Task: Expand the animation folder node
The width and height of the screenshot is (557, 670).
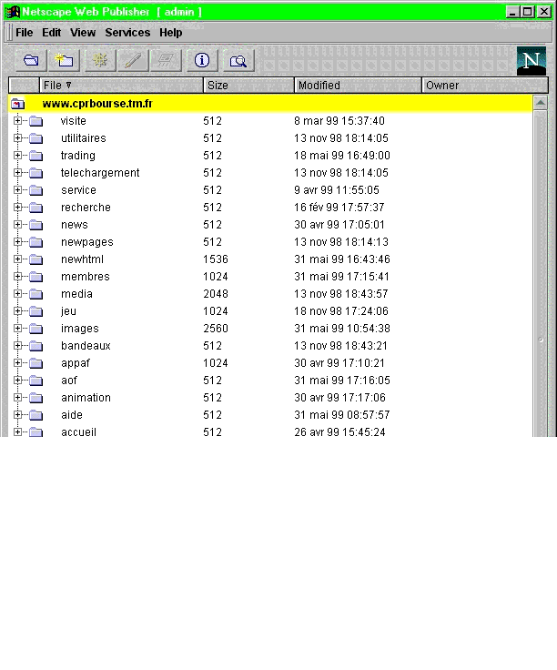Action: point(17,398)
